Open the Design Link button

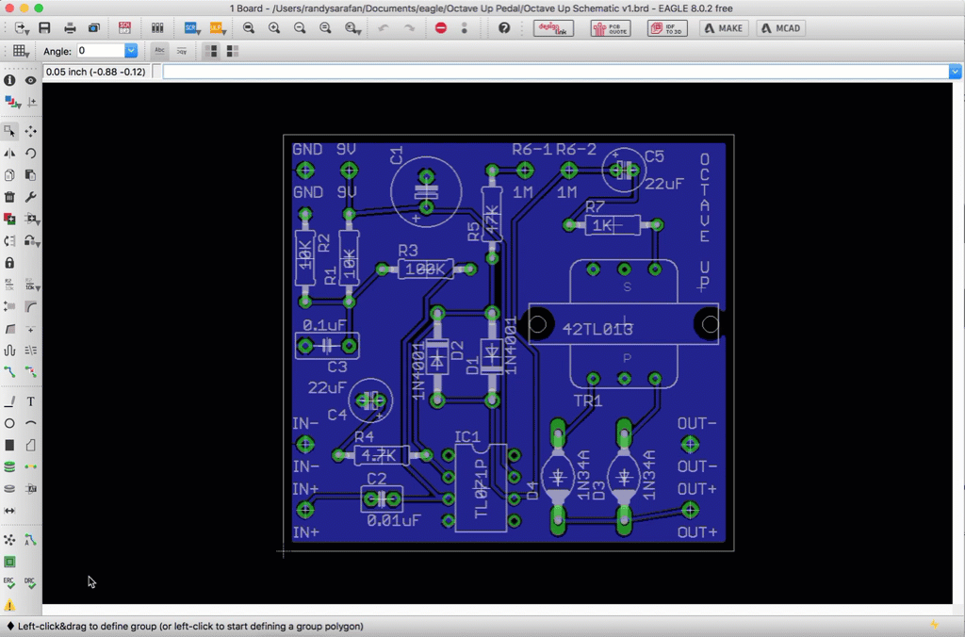click(x=553, y=28)
